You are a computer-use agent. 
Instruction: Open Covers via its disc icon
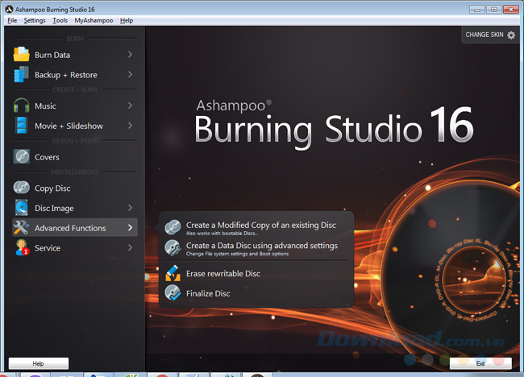click(21, 157)
